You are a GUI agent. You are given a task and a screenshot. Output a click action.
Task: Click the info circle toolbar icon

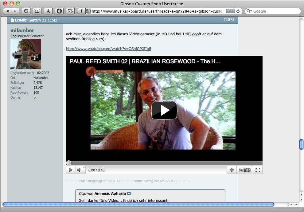point(26,11)
